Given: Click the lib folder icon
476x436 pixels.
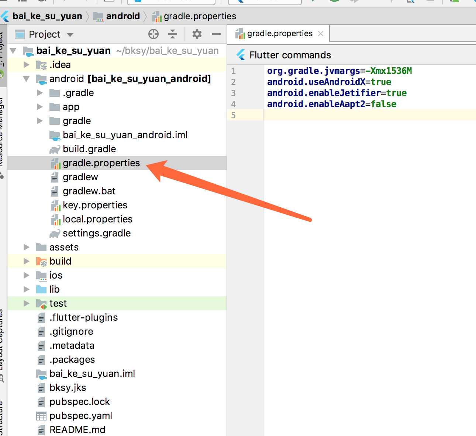Looking at the screenshot, I should (x=41, y=289).
